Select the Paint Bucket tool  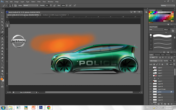2,48
